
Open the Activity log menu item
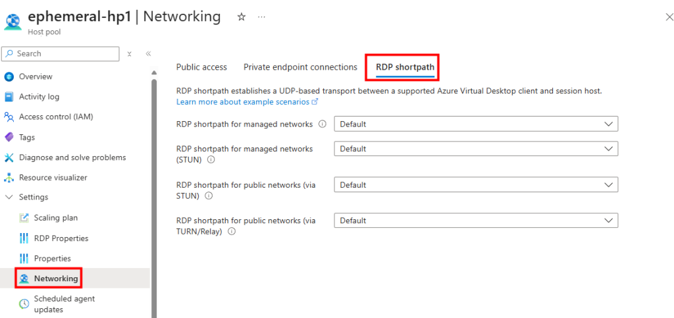coord(39,97)
